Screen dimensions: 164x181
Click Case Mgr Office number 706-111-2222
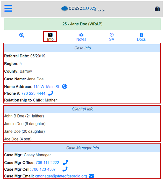[x=47, y=163]
